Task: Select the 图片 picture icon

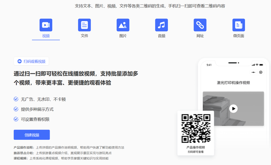Action: pos(123,25)
